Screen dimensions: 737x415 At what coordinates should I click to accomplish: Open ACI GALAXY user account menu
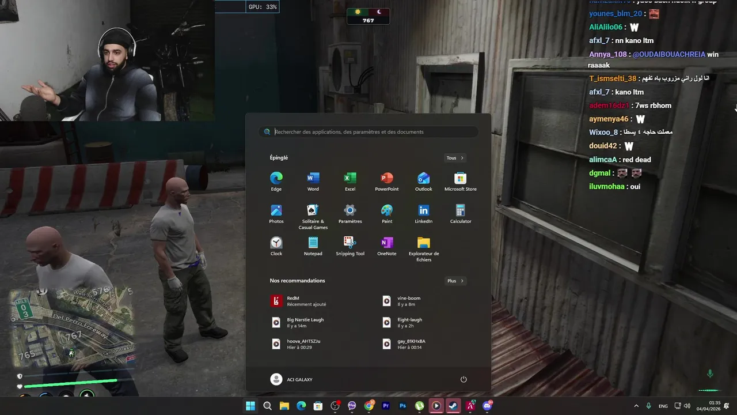tap(292, 379)
